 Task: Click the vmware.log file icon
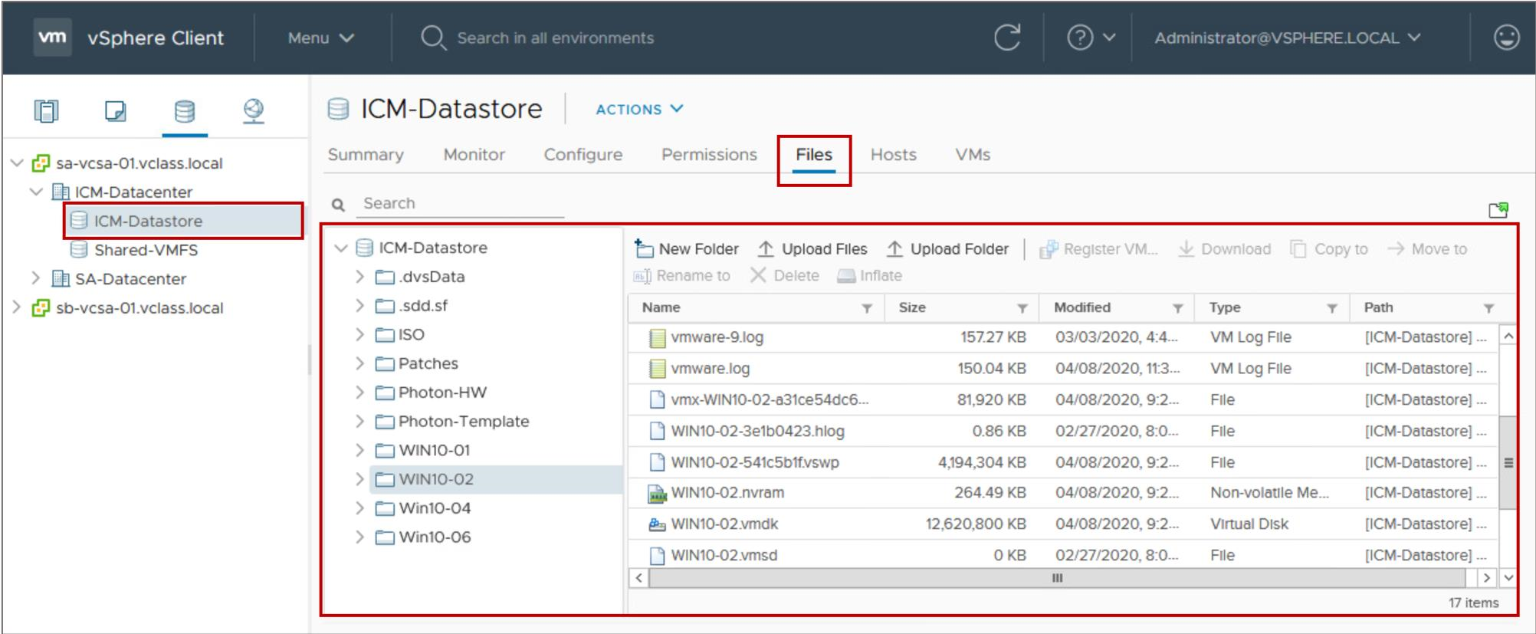656,369
